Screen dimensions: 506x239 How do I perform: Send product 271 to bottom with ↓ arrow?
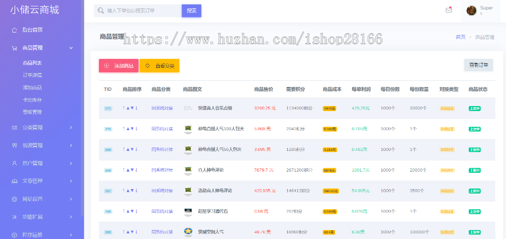(x=136, y=108)
